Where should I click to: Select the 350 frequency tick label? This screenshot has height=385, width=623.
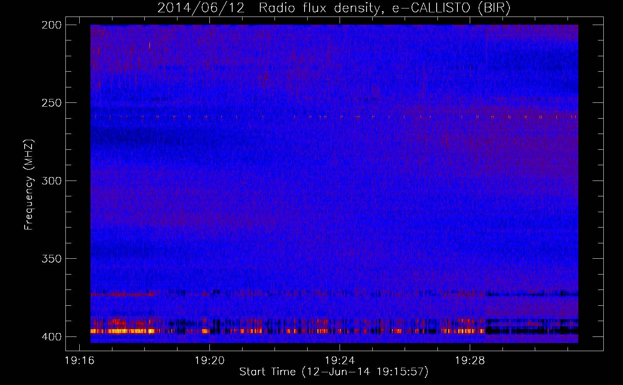pos(52,259)
